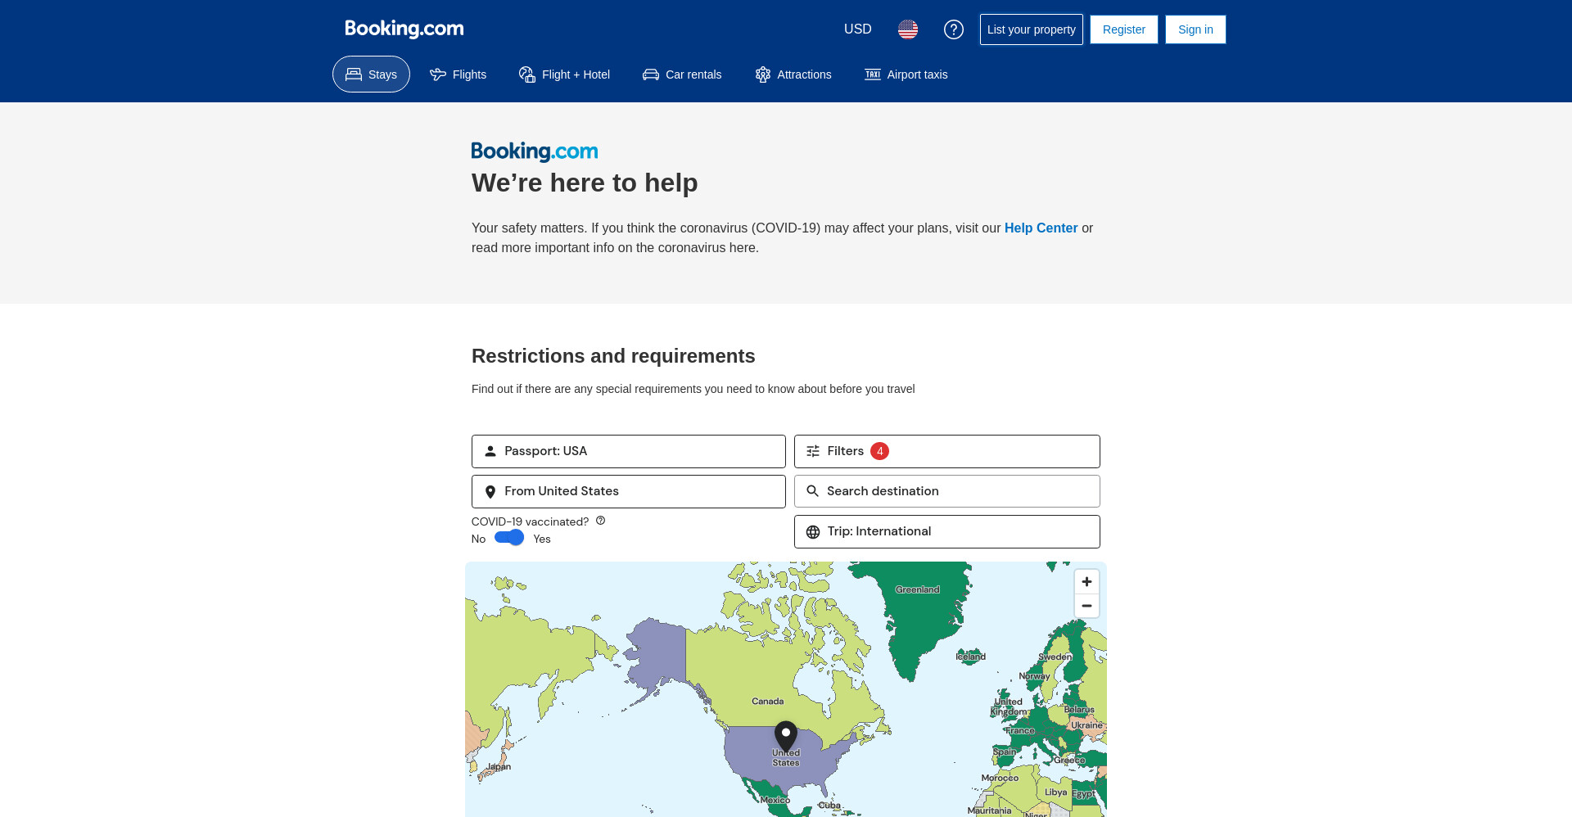
Task: Click the globe icon beside Trip
Action: (813, 532)
